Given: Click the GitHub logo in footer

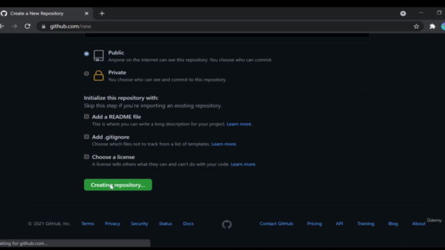Looking at the screenshot, I should click(x=227, y=224).
